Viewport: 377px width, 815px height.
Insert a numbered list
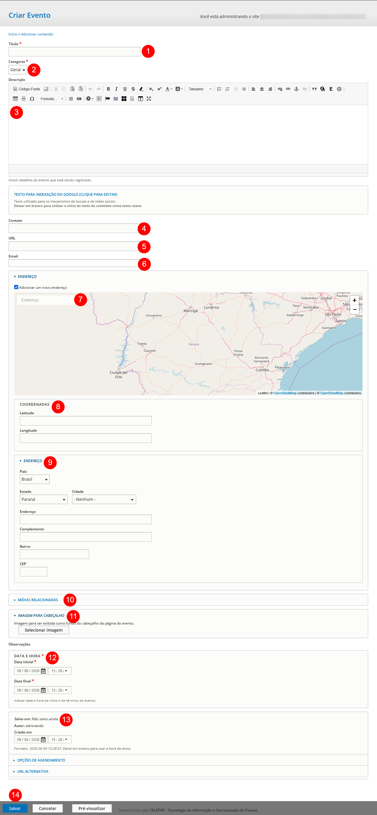(227, 89)
